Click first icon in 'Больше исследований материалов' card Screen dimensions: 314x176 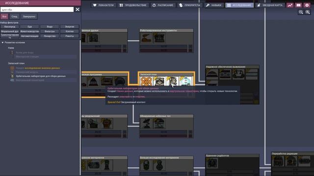(x=146, y=165)
